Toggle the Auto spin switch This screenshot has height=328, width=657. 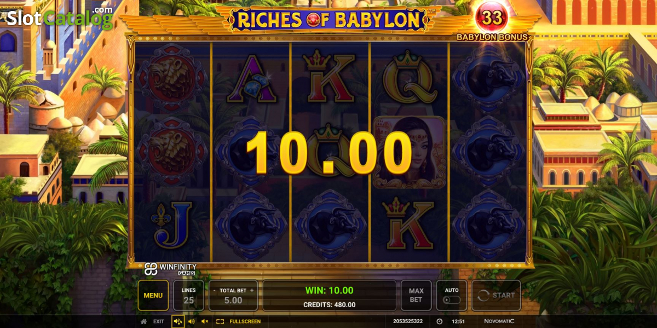452,300
